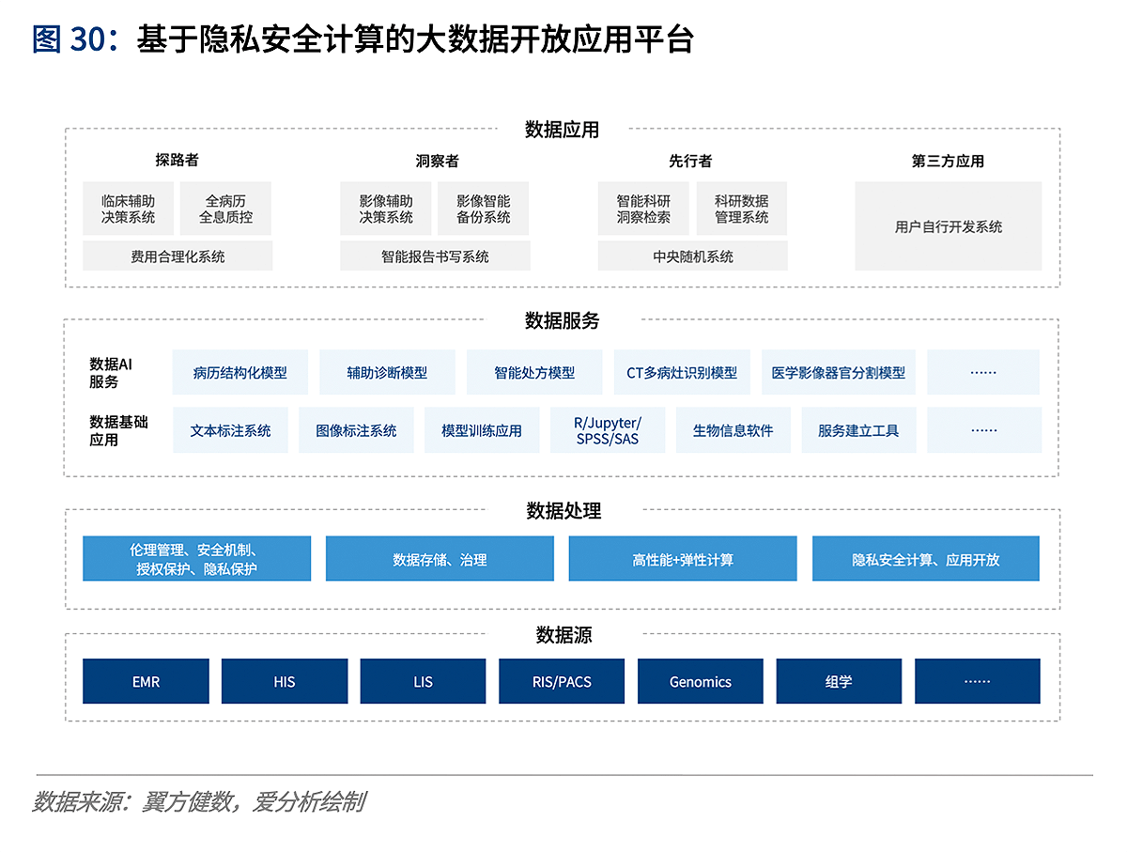Click the 数据应用 section title
The height and width of the screenshot is (853, 1127).
pos(562,130)
